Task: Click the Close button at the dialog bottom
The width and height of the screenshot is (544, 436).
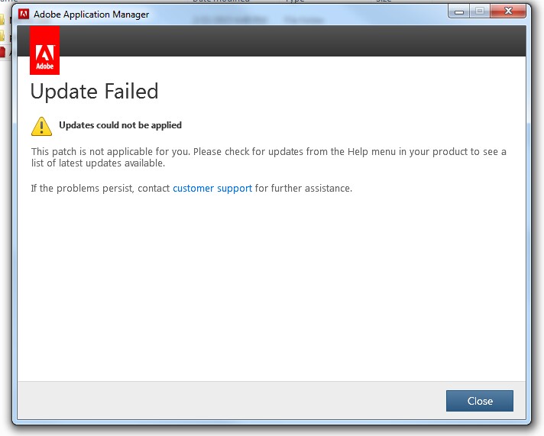Action: pyautogui.click(x=480, y=401)
